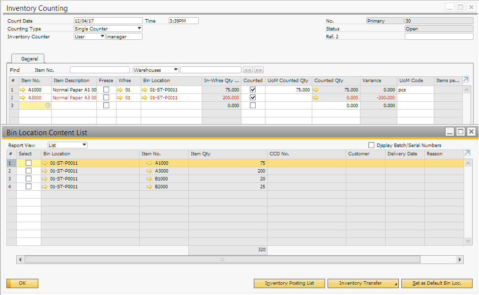Click the Inventory Posting List button
This screenshot has width=479, height=295.
(x=289, y=283)
